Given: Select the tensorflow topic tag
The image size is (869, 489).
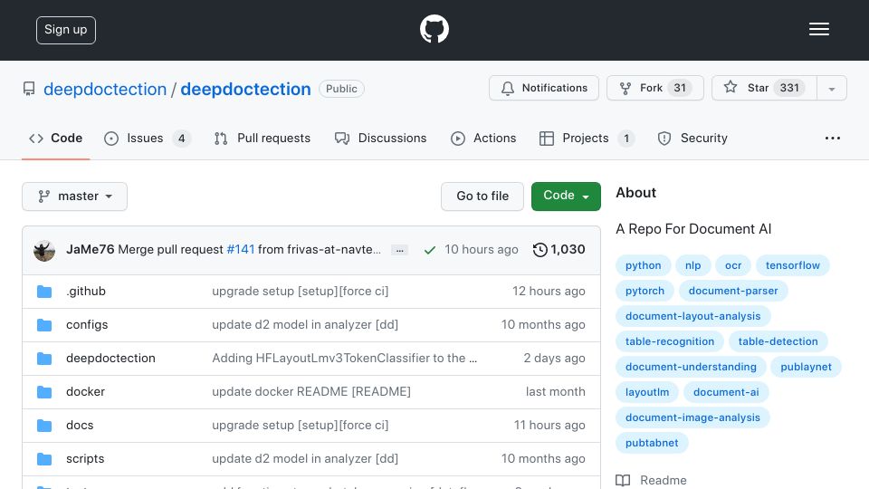Looking at the screenshot, I should [x=793, y=265].
